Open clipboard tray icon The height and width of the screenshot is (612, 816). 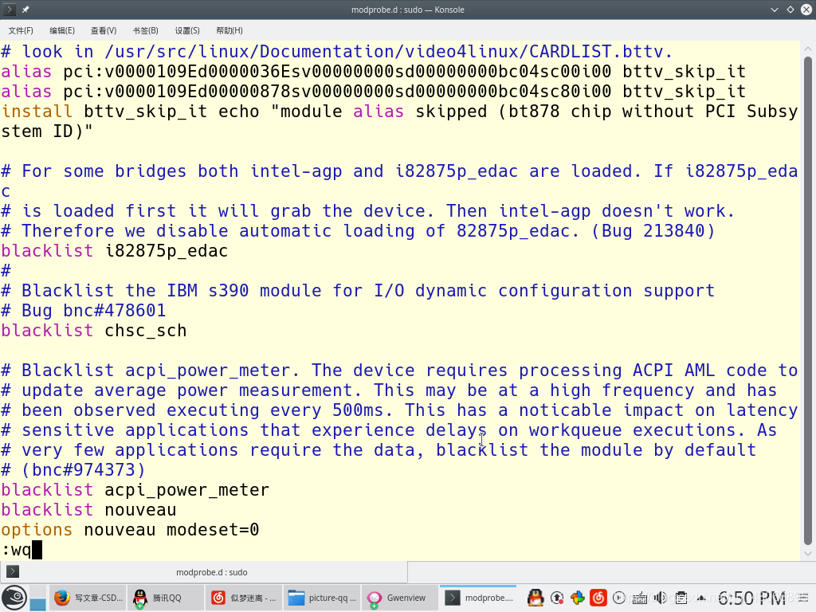[681, 598]
